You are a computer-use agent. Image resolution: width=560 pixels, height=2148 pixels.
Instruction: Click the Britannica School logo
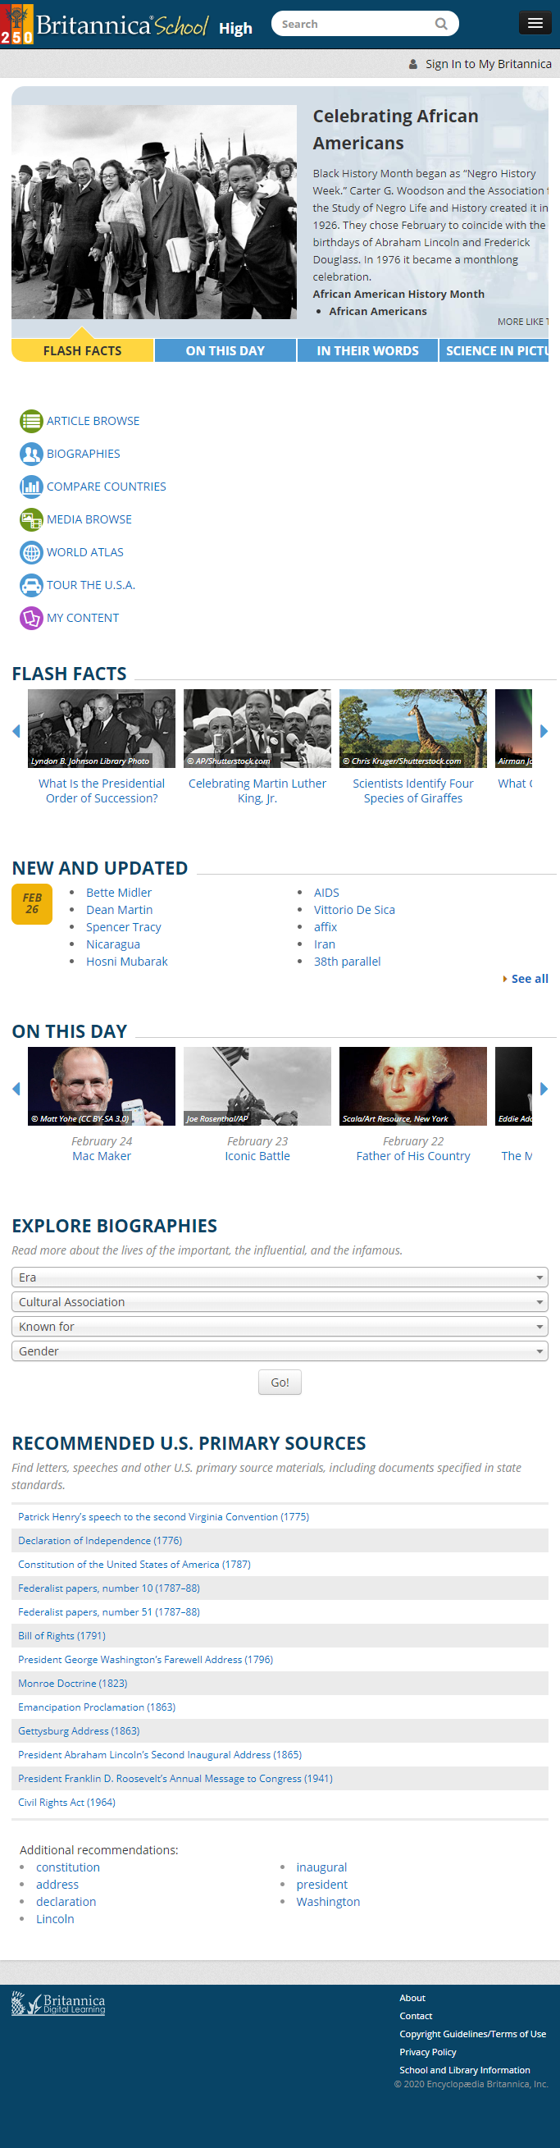pyautogui.click(x=104, y=24)
